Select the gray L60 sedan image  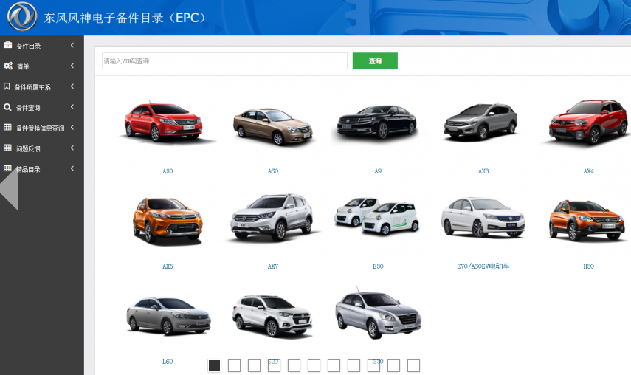168,316
